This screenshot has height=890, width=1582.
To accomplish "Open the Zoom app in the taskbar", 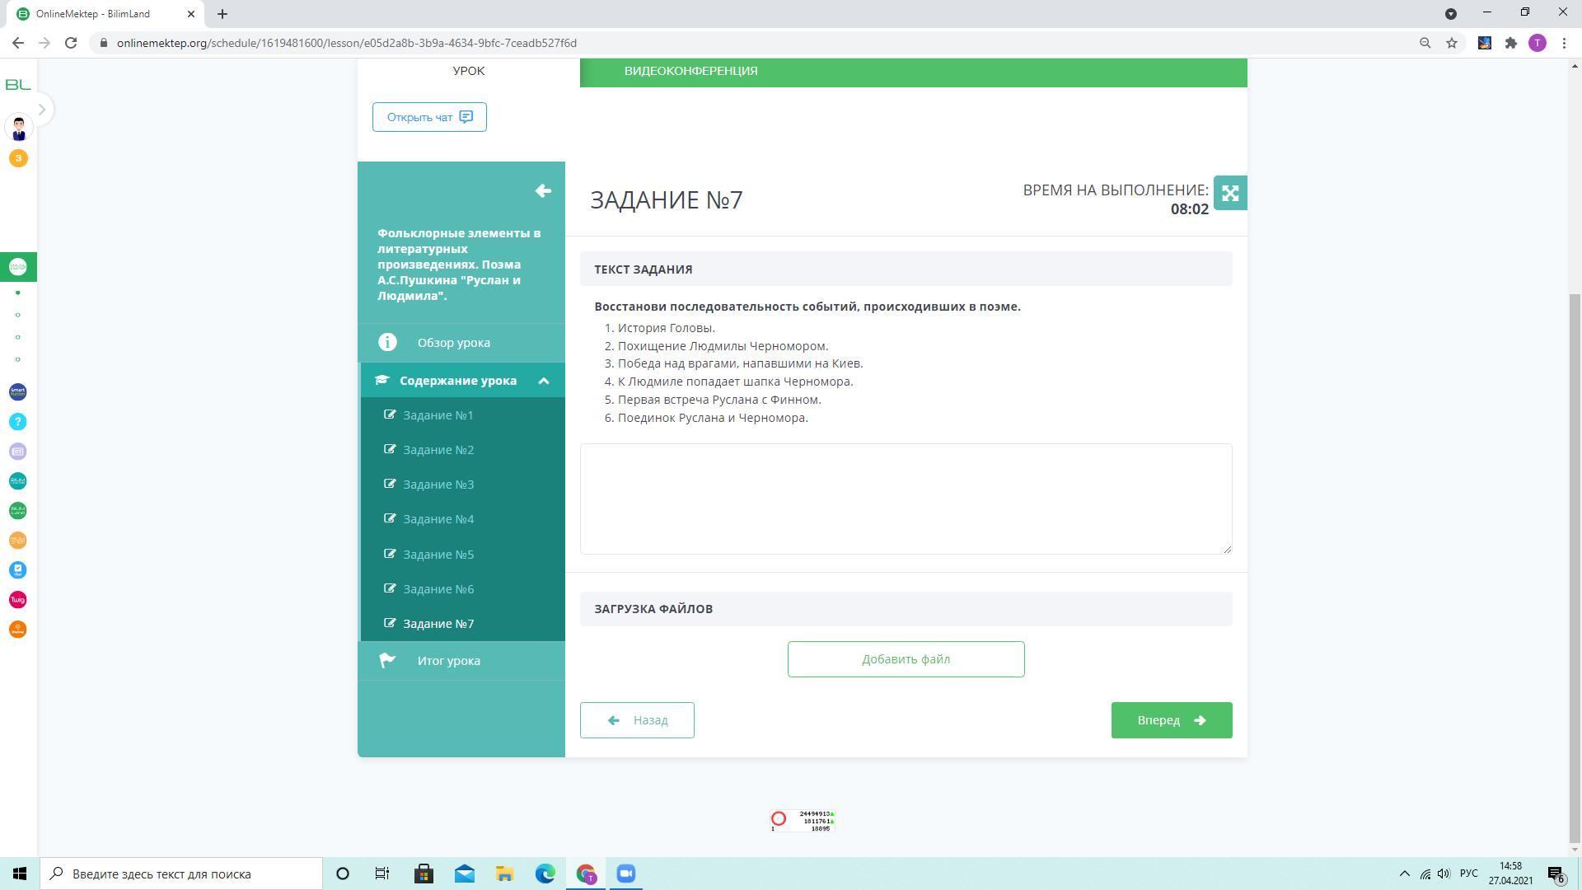I will pos(625,874).
